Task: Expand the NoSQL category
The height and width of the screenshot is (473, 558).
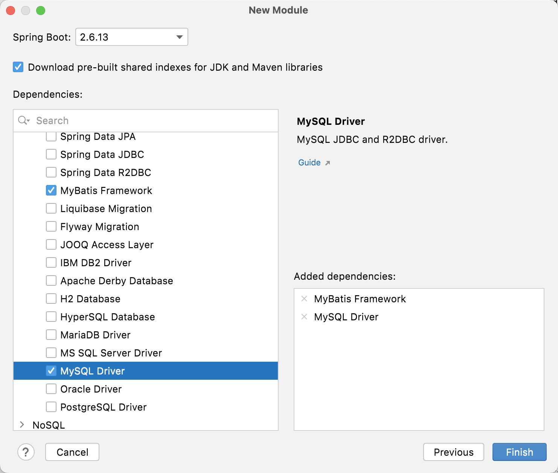Action: [22, 425]
